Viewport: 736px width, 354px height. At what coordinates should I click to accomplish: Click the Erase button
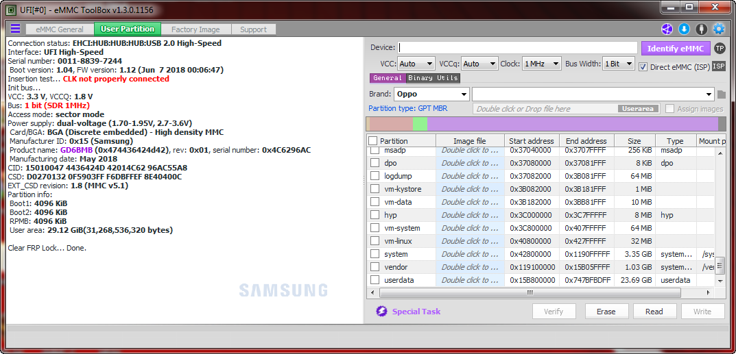click(606, 312)
